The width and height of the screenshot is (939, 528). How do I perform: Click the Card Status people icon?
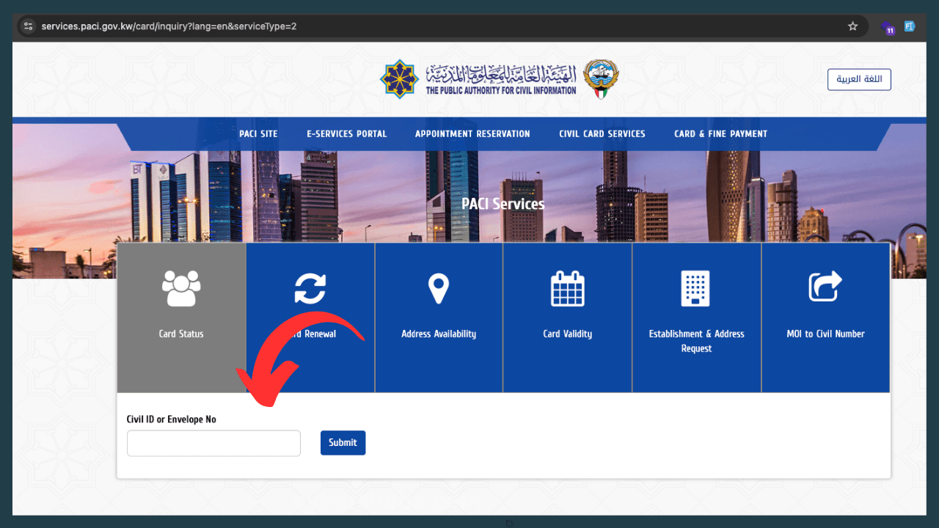(x=181, y=288)
